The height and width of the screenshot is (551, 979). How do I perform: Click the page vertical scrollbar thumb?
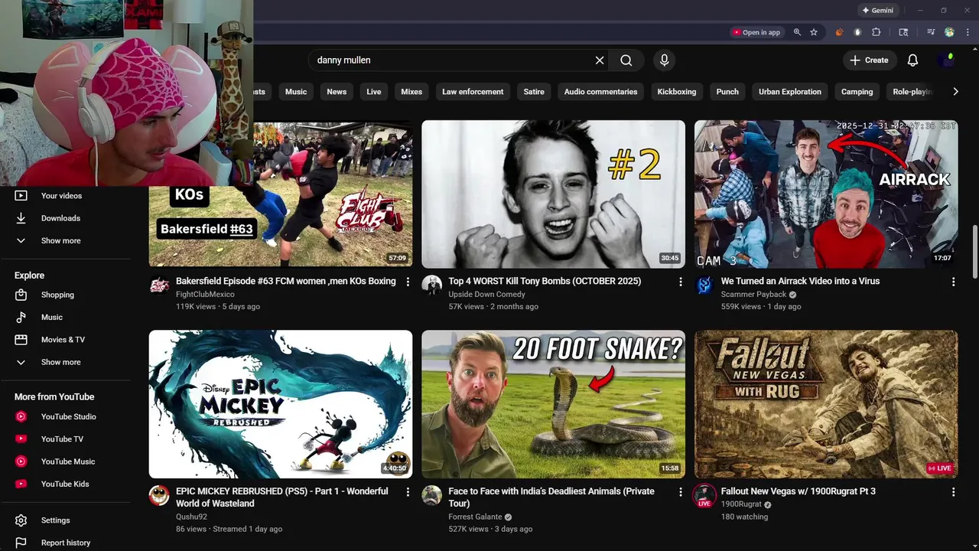[974, 253]
